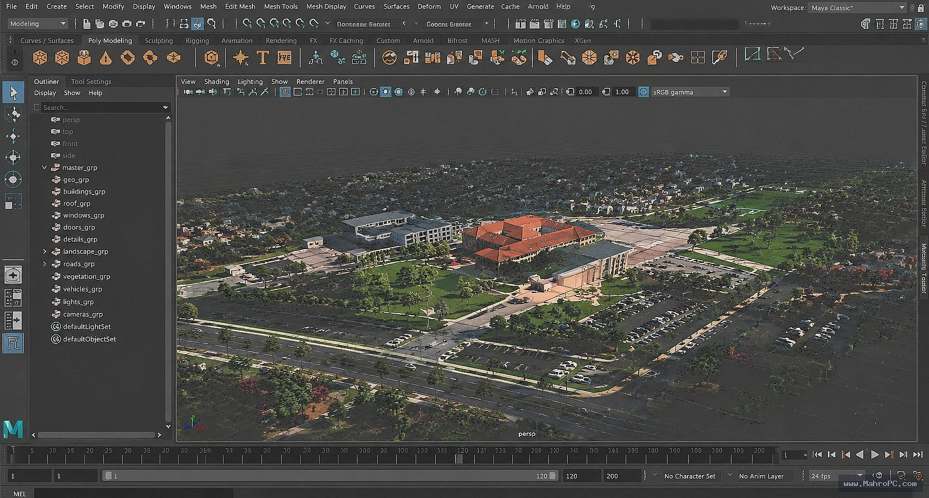Click the polygon Type text T icon
Viewport: 929px width, 498px height.
(263, 57)
